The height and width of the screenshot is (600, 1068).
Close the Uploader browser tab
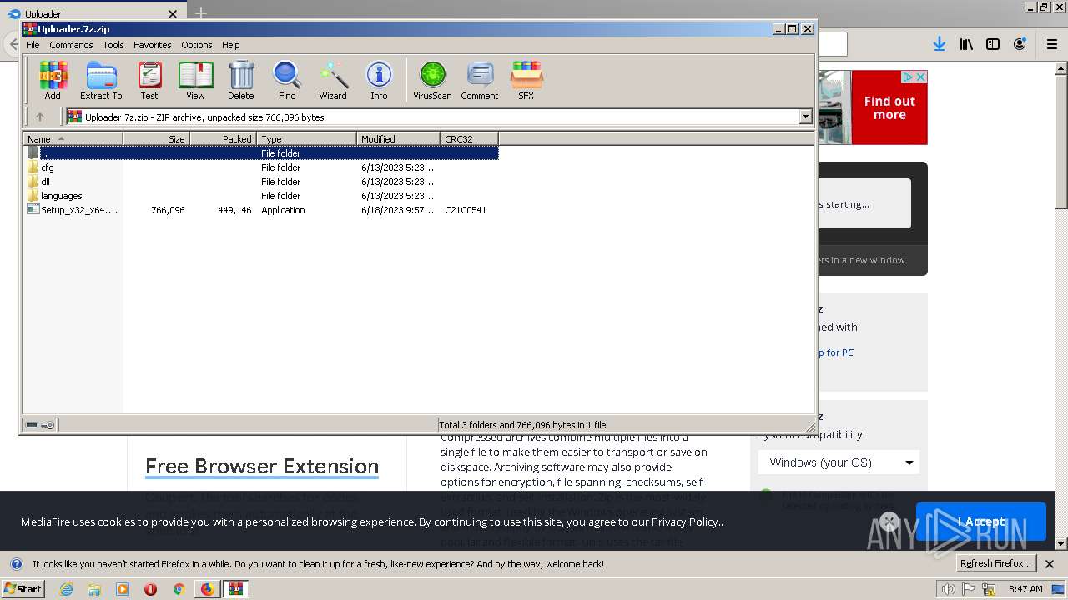point(173,14)
